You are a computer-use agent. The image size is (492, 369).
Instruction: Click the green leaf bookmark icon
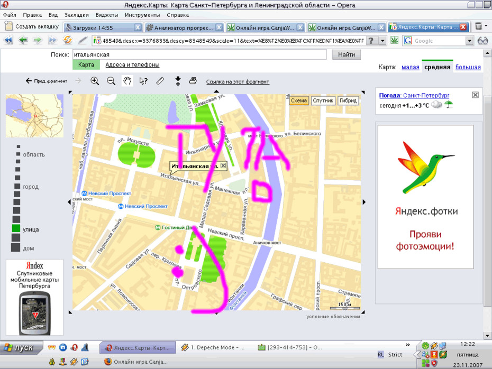click(x=394, y=40)
